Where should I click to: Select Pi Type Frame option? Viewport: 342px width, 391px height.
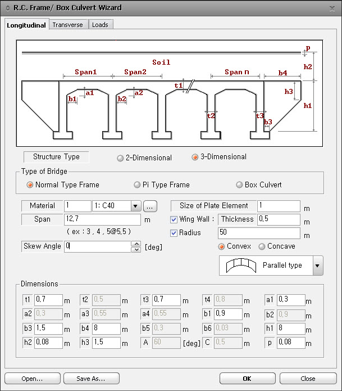pos(137,185)
